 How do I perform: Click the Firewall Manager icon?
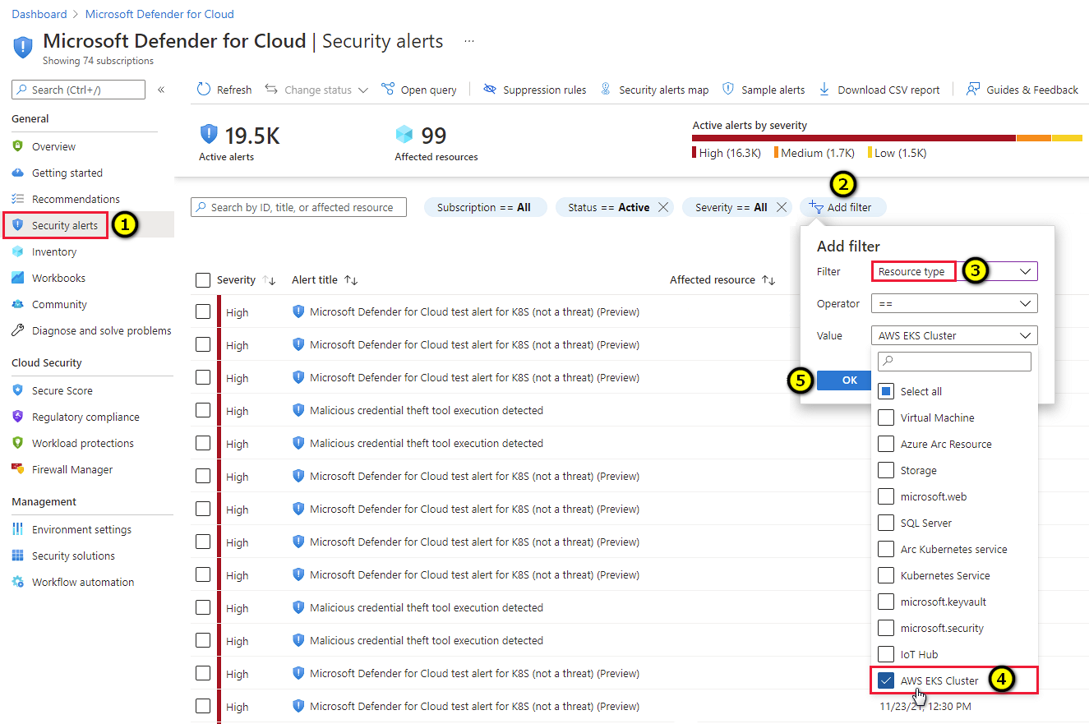click(18, 469)
